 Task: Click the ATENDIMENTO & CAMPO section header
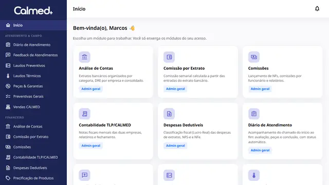click(x=24, y=35)
